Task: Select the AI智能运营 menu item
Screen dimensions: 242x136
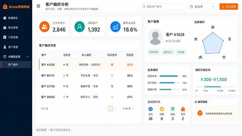Action: [x=16, y=57]
